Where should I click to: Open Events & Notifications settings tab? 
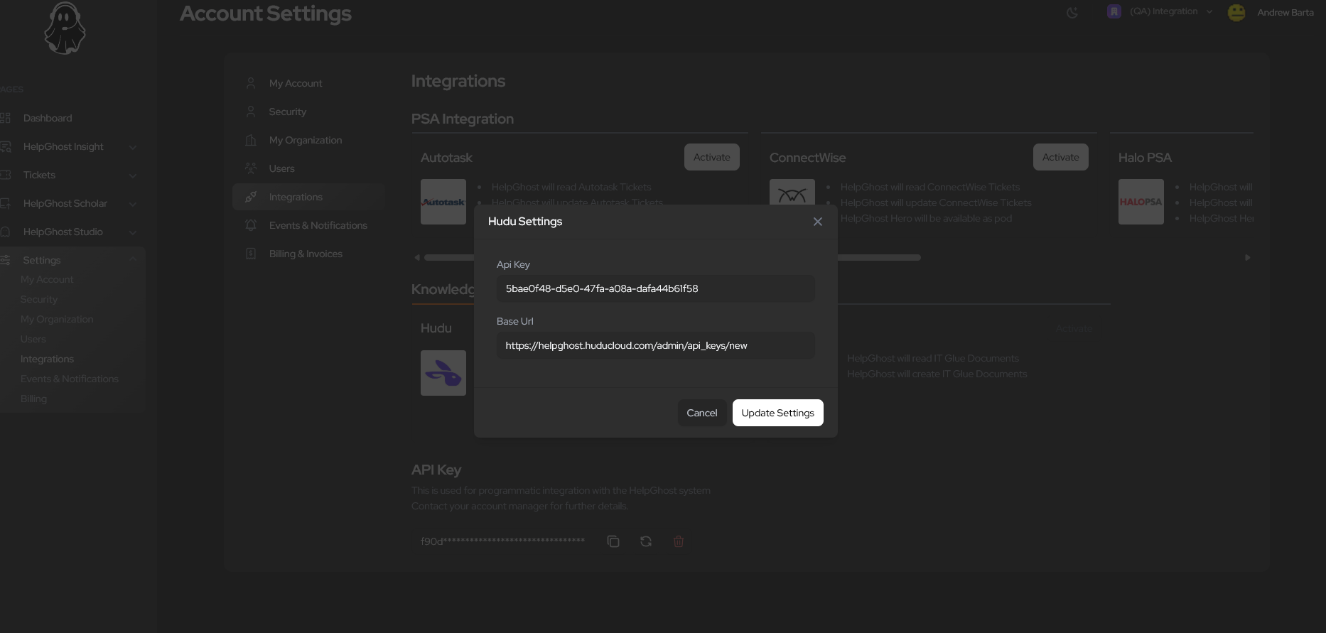pyautogui.click(x=318, y=225)
